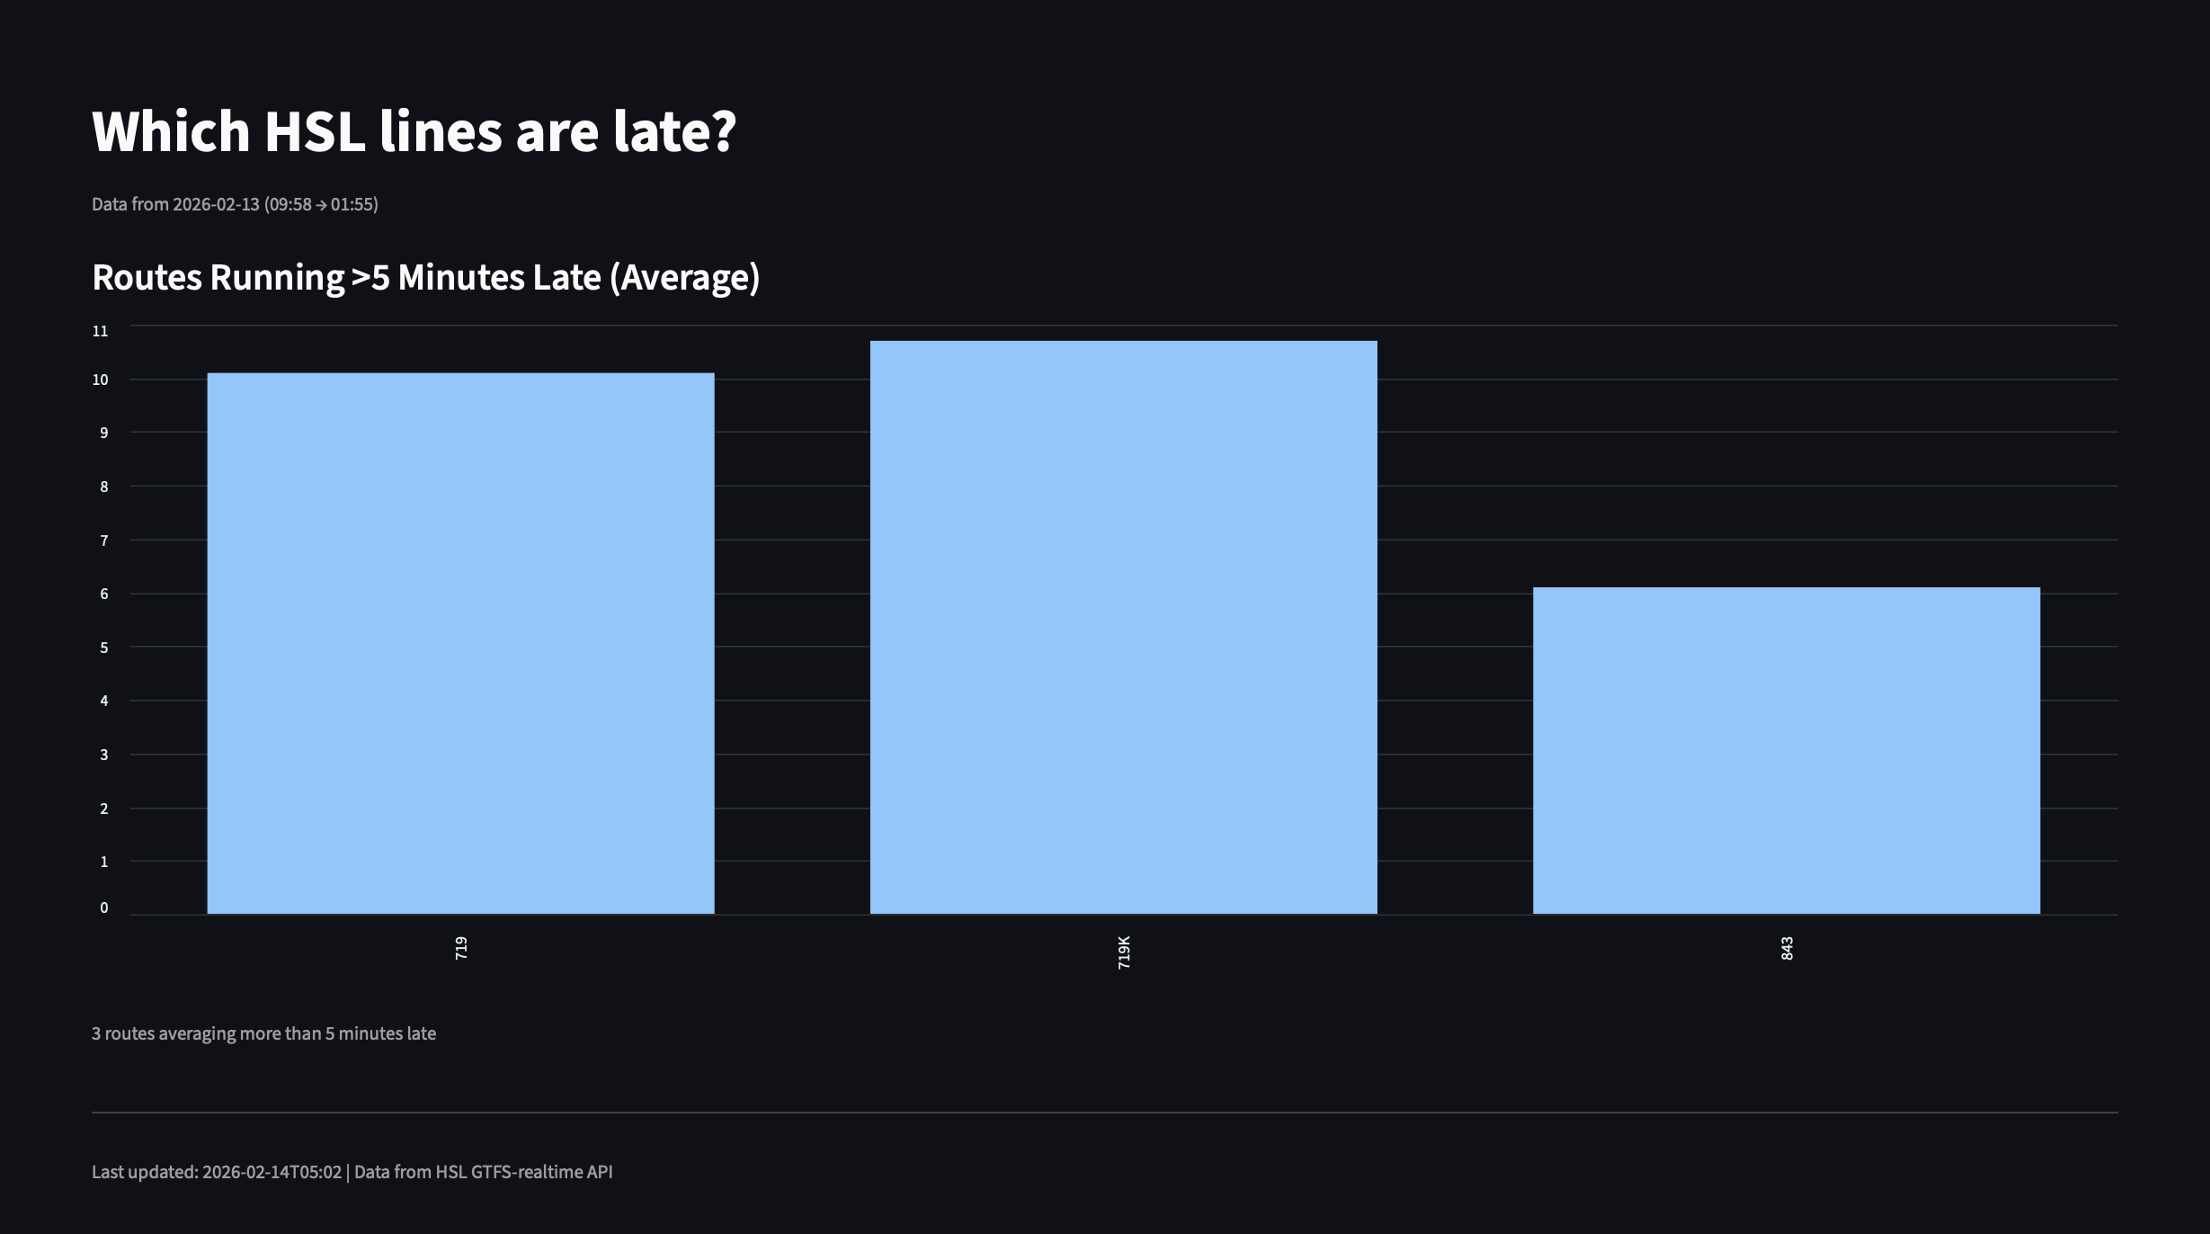Click the y-axis label 8
The height and width of the screenshot is (1234, 2210).
point(103,487)
